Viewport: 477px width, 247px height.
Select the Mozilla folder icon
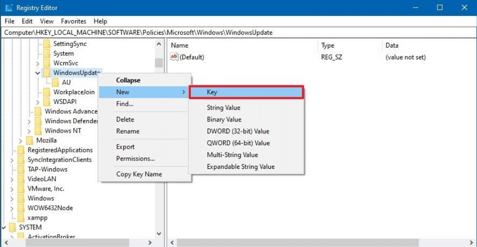30,140
